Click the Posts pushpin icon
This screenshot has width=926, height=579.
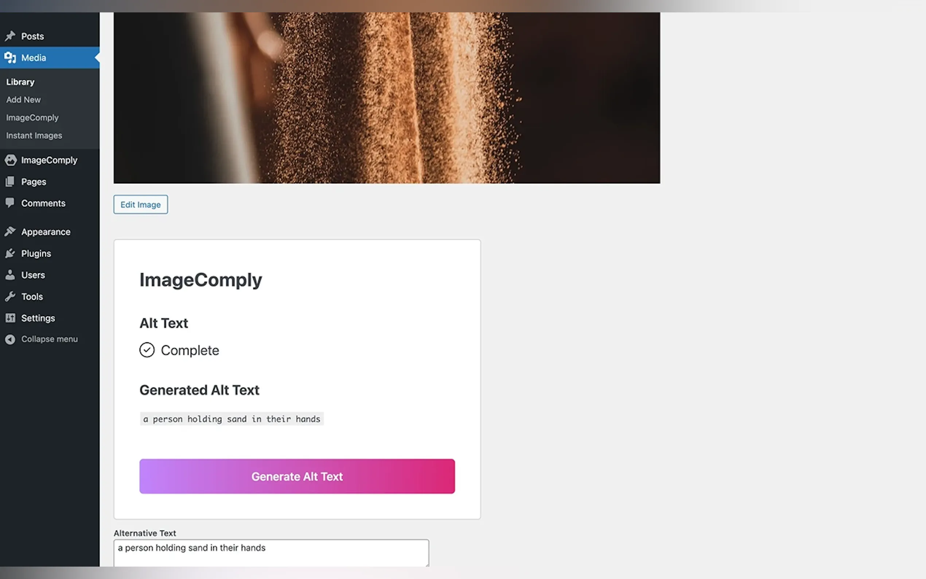[x=10, y=36]
